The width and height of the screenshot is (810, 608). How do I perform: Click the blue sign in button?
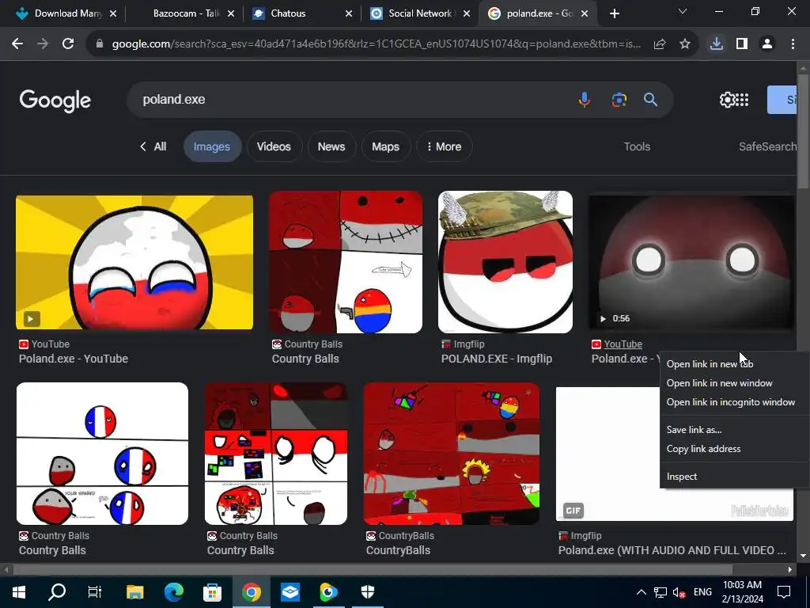(x=782, y=99)
